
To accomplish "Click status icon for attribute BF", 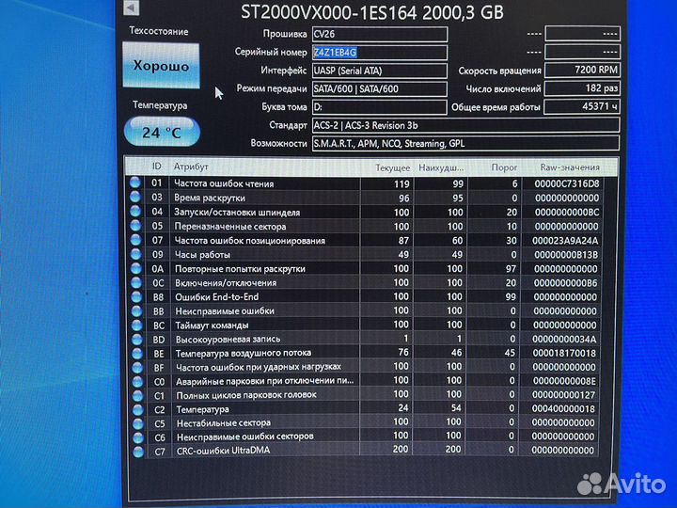I will tap(137, 367).
